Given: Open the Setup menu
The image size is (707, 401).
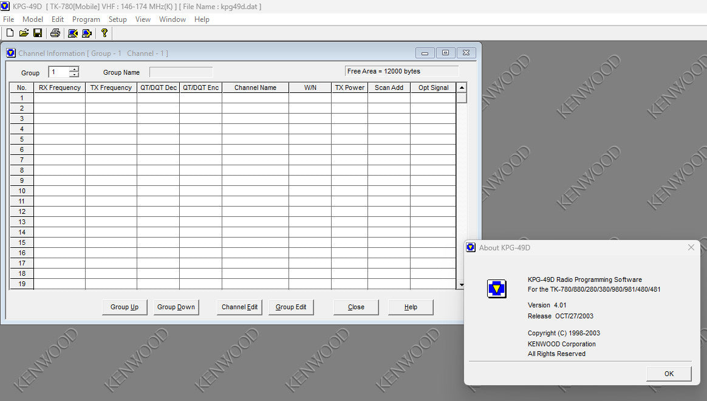Looking at the screenshot, I should pyautogui.click(x=117, y=19).
